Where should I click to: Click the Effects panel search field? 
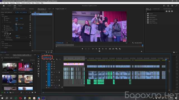coord(156,11)
